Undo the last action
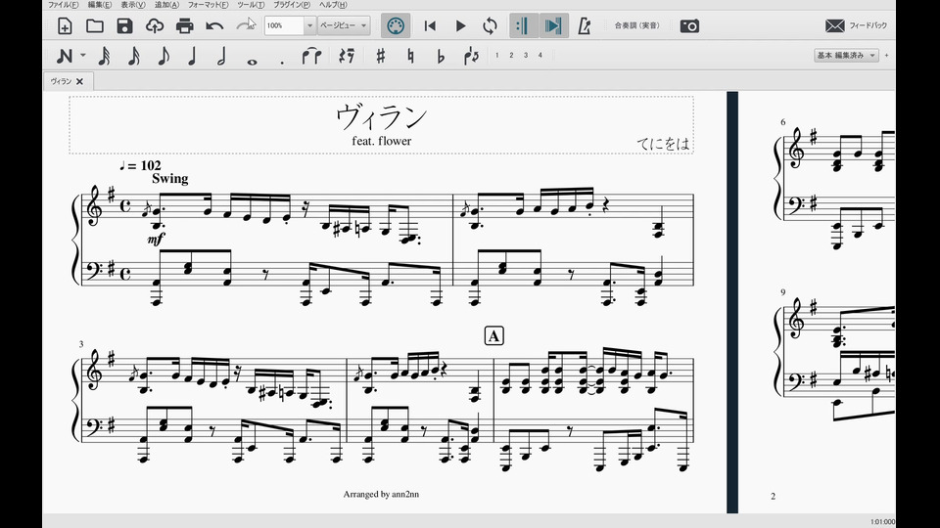This screenshot has width=940, height=528. coord(214,25)
